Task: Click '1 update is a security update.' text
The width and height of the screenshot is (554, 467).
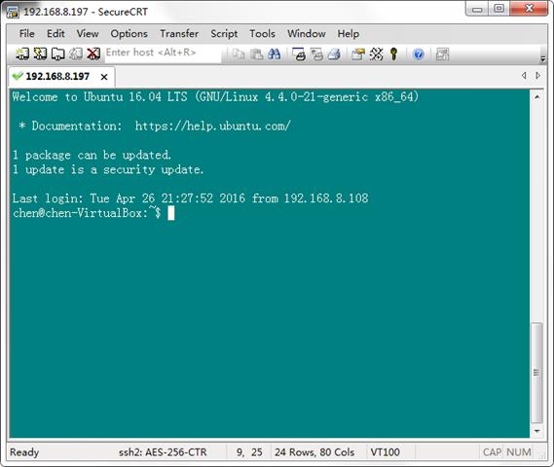Action: [108, 169]
